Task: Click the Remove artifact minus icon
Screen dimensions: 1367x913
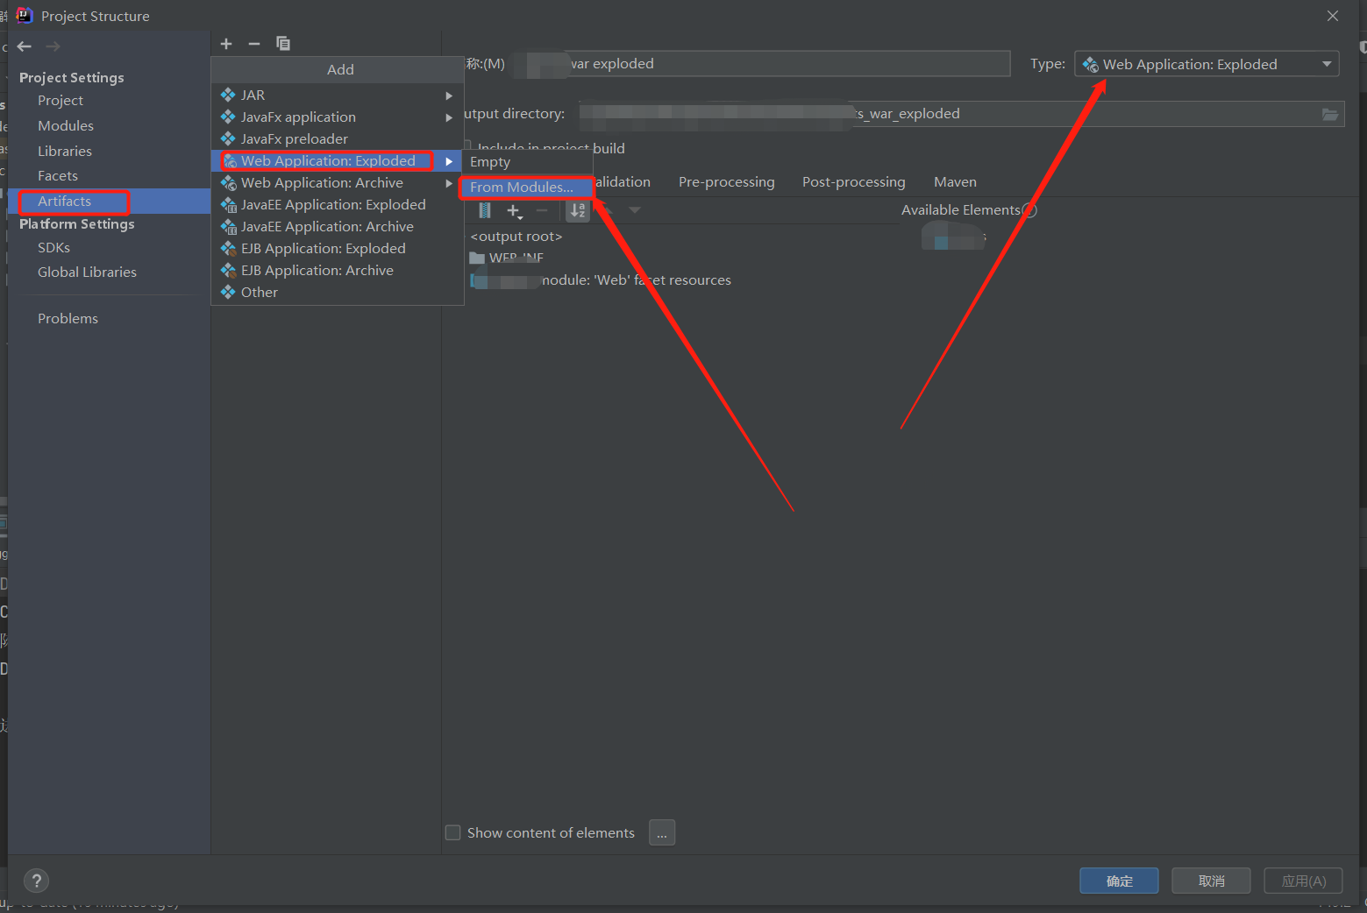Action: click(x=254, y=44)
